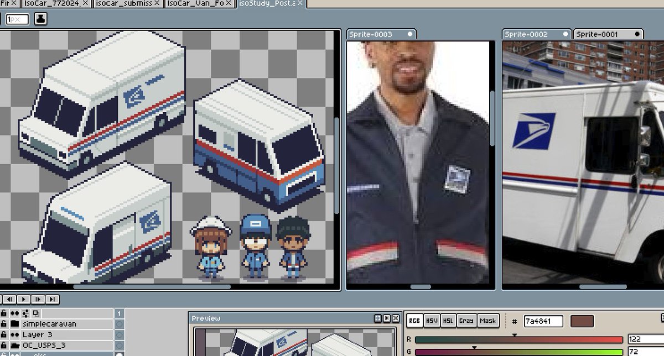Jump to the last frame

click(x=52, y=299)
